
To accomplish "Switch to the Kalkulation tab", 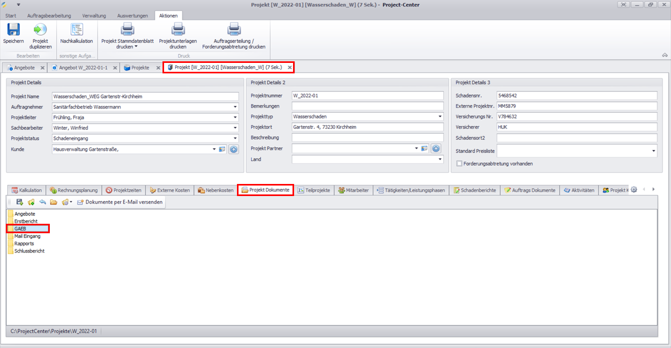I will [x=27, y=190].
